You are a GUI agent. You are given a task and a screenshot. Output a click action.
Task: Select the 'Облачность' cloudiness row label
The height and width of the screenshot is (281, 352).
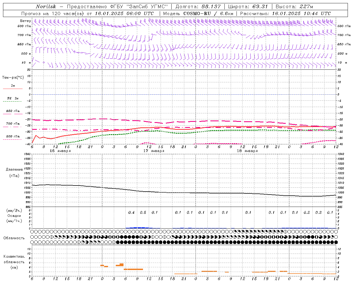click(14, 238)
